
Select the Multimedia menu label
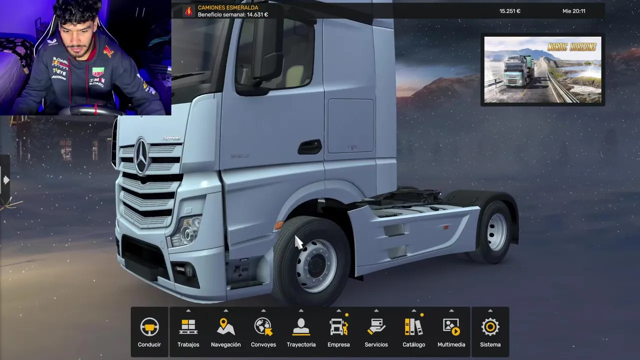click(x=451, y=344)
